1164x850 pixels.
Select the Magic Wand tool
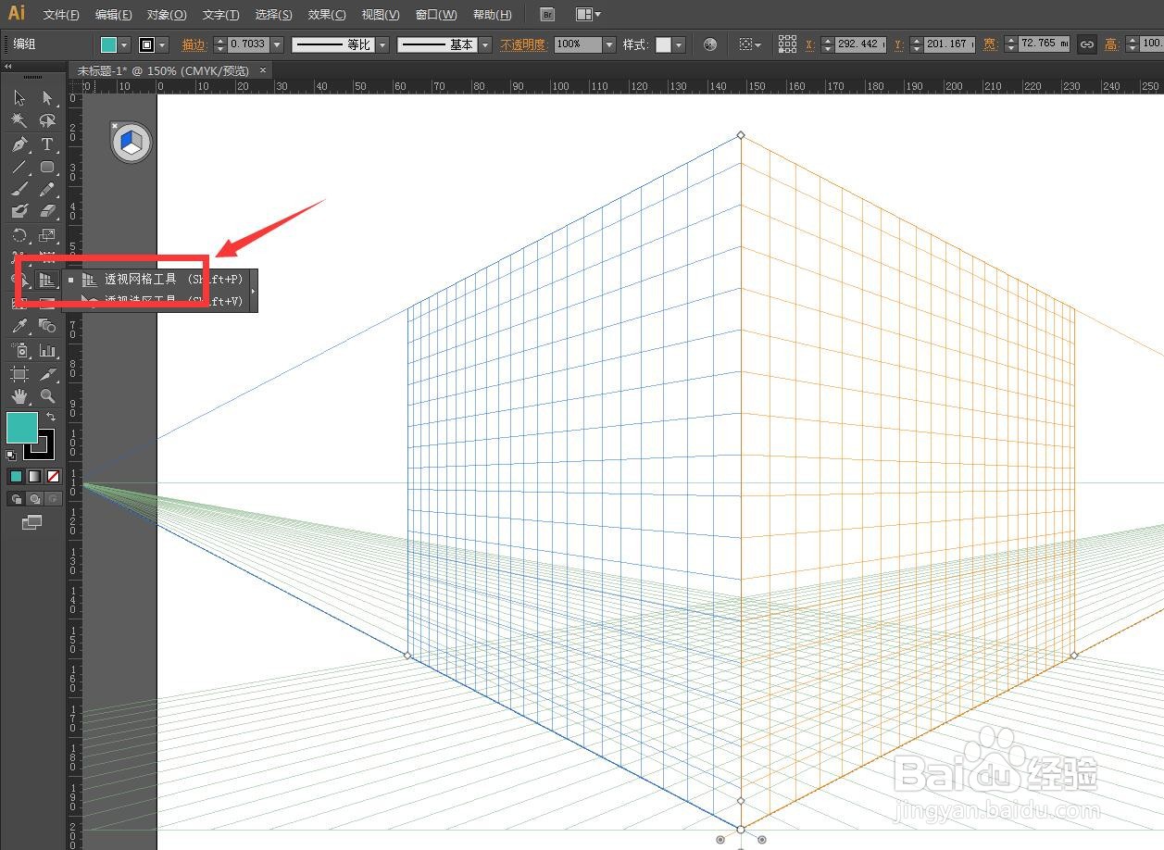pyautogui.click(x=19, y=121)
